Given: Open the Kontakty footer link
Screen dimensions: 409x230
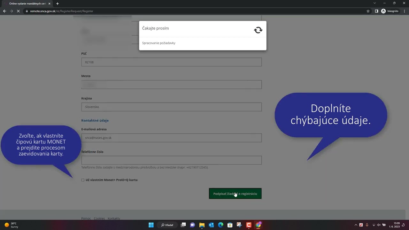Looking at the screenshot, I should (x=114, y=218).
